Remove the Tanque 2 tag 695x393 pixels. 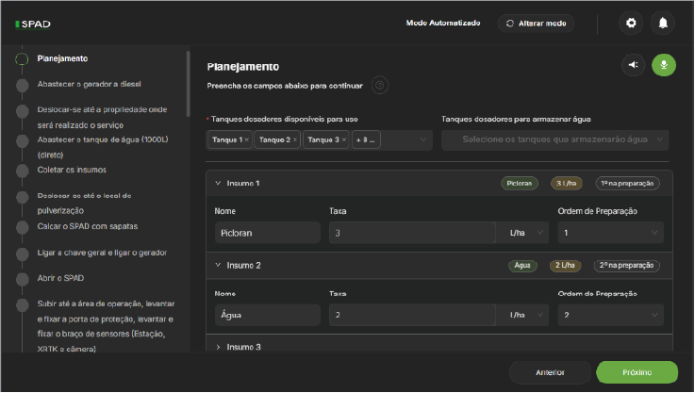[x=295, y=140]
